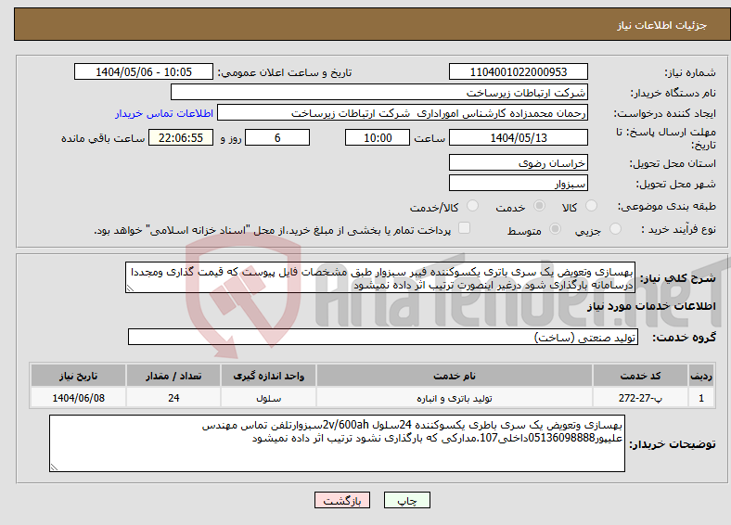Click the توضیحات خریدار text area
731x525 pixels.
tap(337, 443)
